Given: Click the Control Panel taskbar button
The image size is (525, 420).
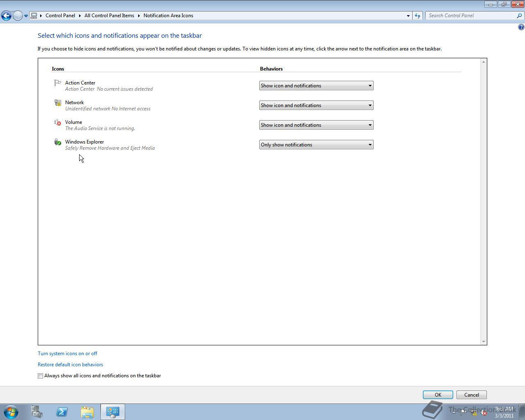Looking at the screenshot, I should click(113, 412).
